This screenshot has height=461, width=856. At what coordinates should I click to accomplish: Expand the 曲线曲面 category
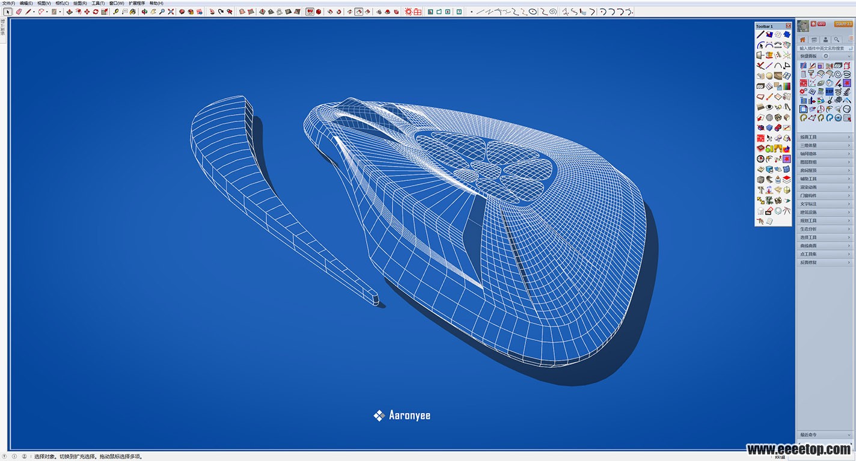pyautogui.click(x=825, y=246)
